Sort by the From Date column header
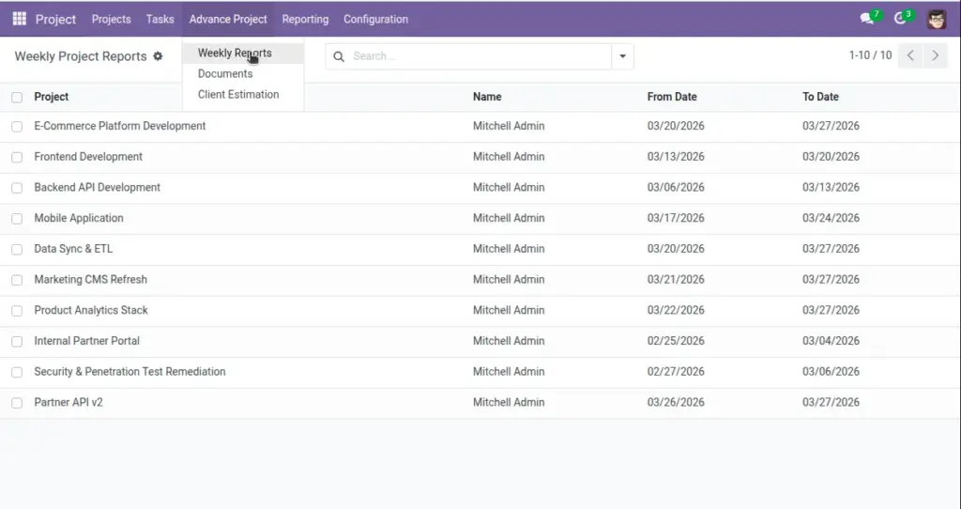Image resolution: width=961 pixels, height=509 pixels. [672, 97]
